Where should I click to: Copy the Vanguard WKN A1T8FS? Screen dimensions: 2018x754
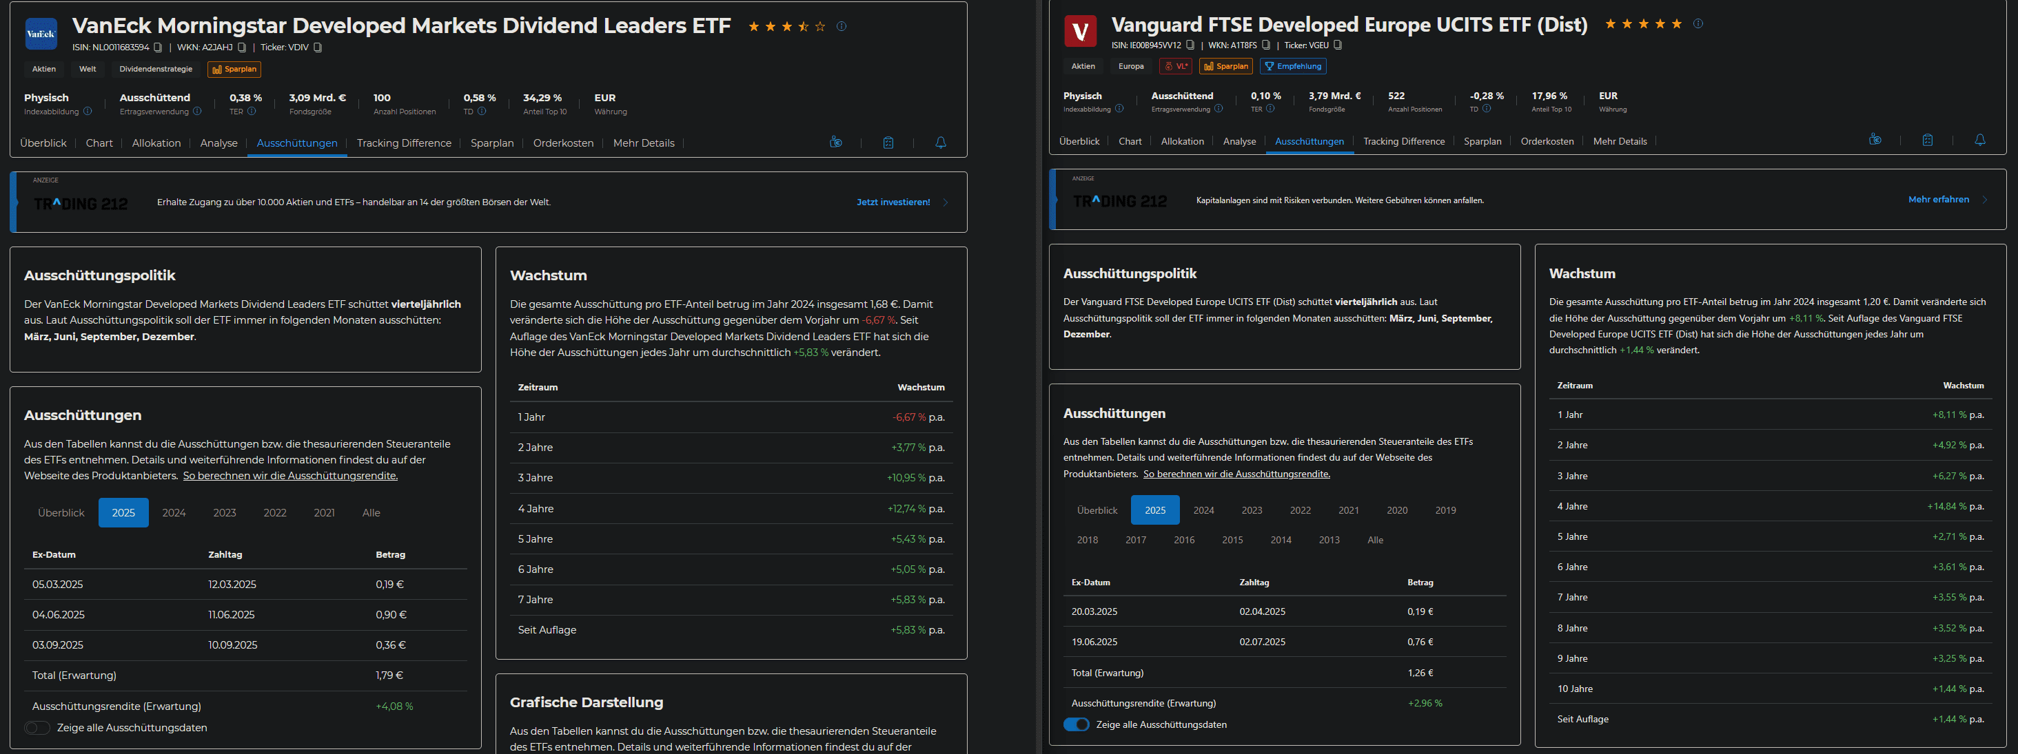(1266, 45)
